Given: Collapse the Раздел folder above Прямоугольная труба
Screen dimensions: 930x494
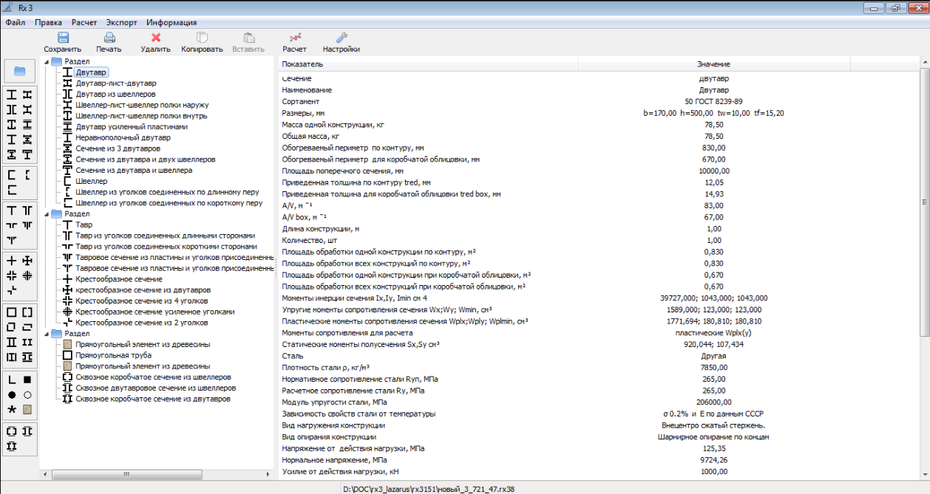Looking at the screenshot, I should click(x=47, y=333).
